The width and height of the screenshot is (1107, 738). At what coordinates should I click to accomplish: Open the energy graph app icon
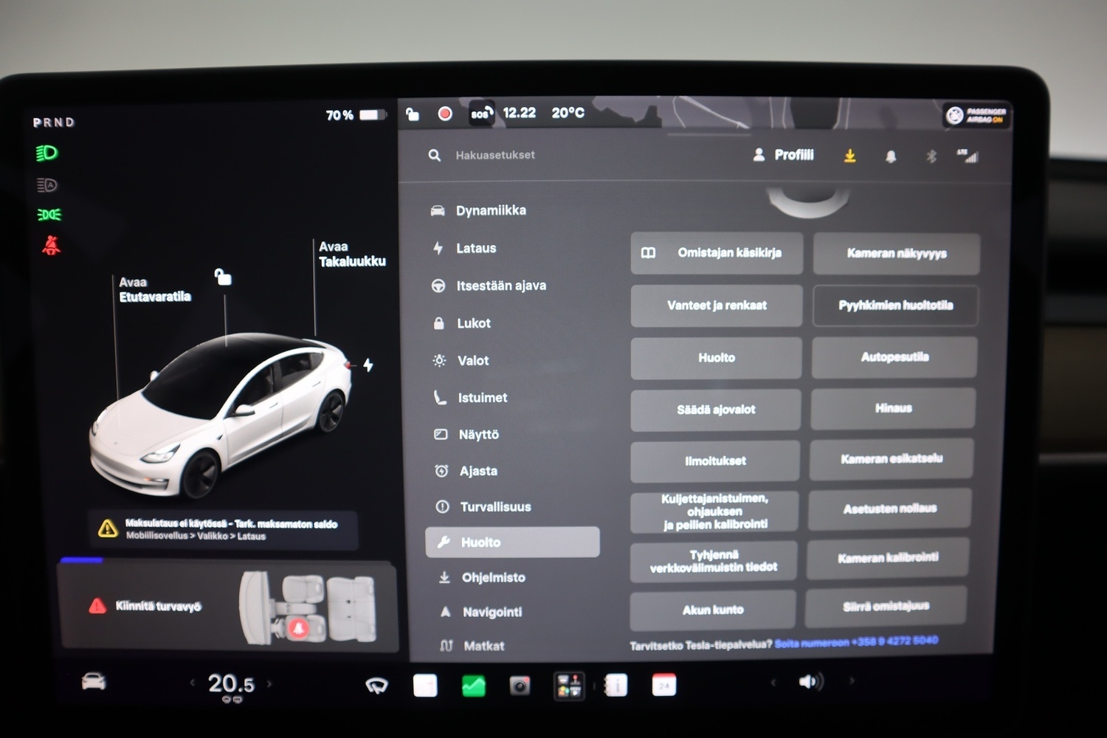coord(473,686)
